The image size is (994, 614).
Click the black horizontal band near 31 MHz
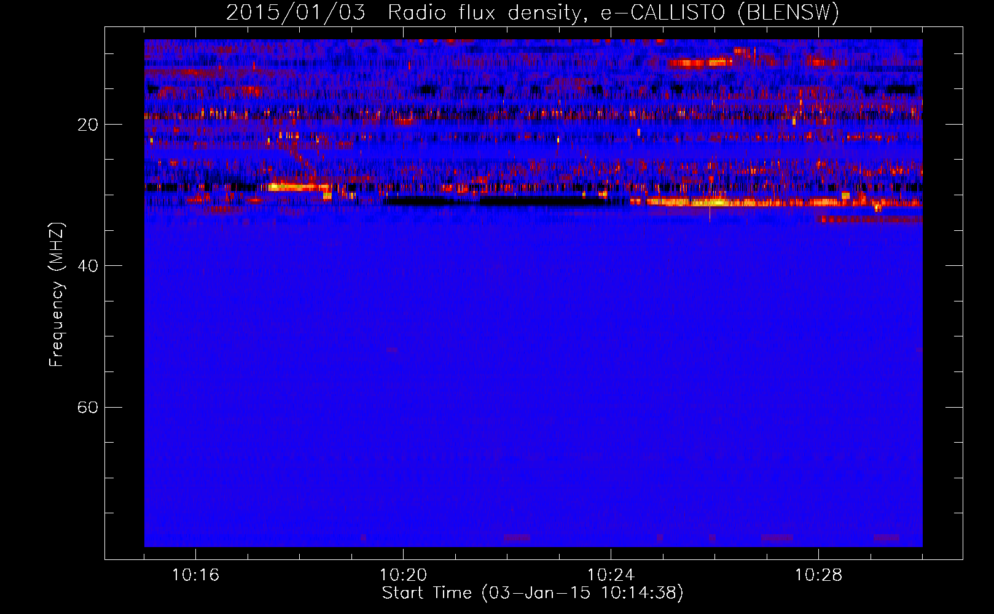496,201
